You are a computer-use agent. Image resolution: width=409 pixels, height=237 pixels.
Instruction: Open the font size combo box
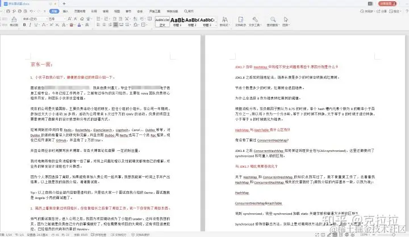(57, 19)
